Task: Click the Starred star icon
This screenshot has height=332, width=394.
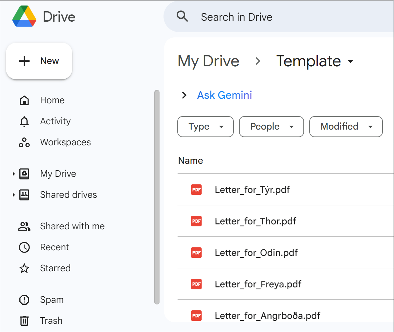Action: 24,268
